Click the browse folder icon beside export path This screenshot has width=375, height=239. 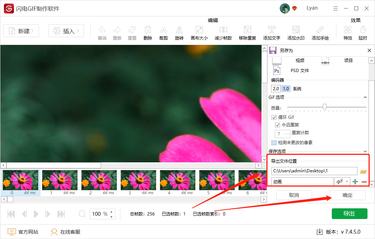click(x=363, y=171)
